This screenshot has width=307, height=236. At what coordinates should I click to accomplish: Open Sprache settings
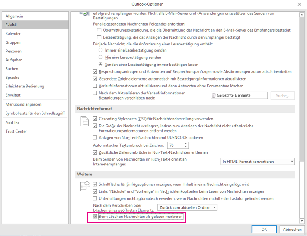[x=35, y=78]
